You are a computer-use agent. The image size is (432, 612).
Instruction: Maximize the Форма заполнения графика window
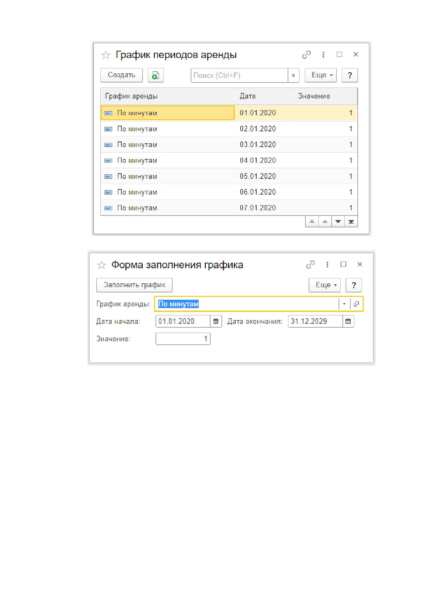(x=343, y=264)
